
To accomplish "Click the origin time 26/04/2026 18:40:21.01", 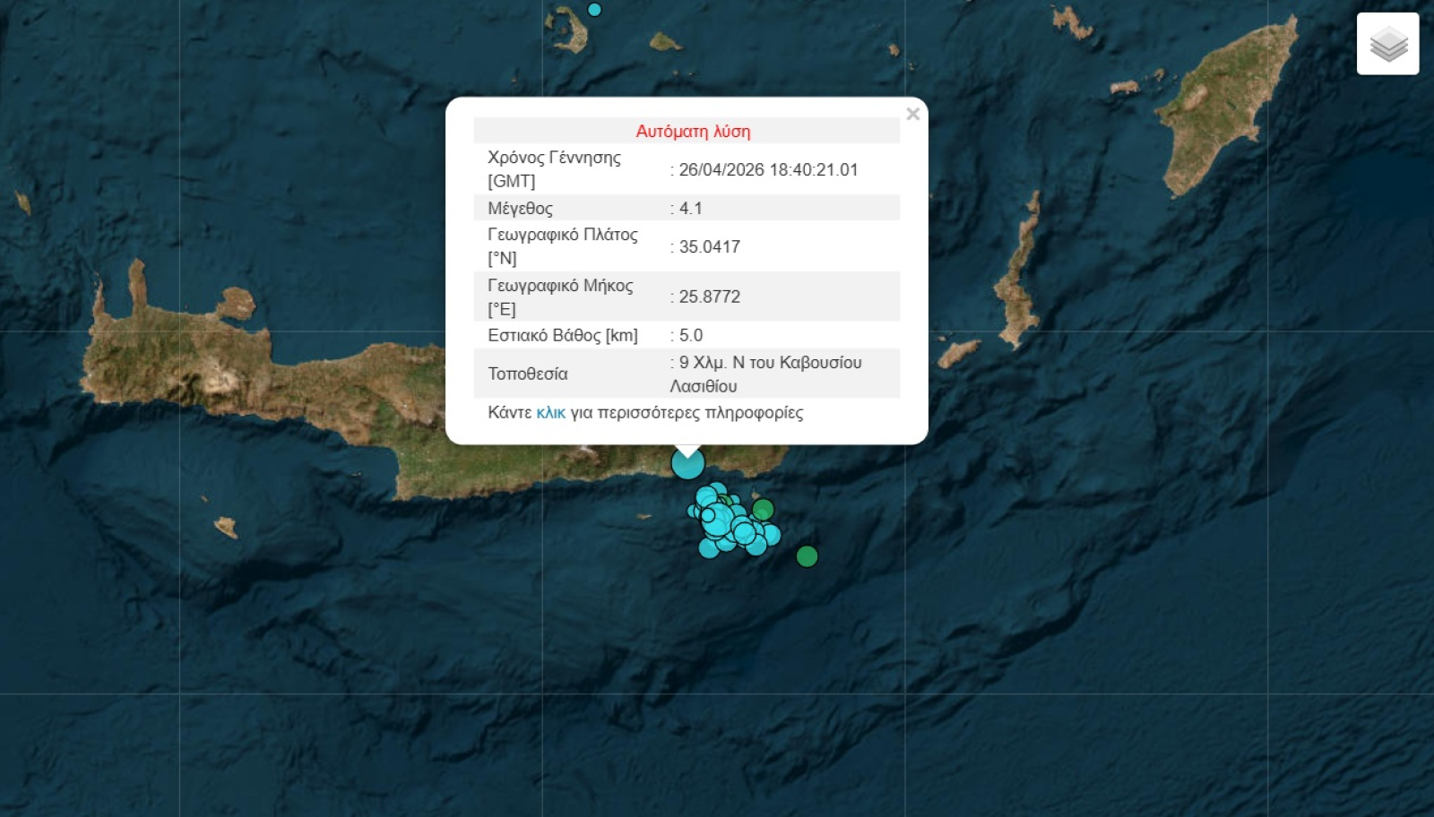I will tap(768, 169).
